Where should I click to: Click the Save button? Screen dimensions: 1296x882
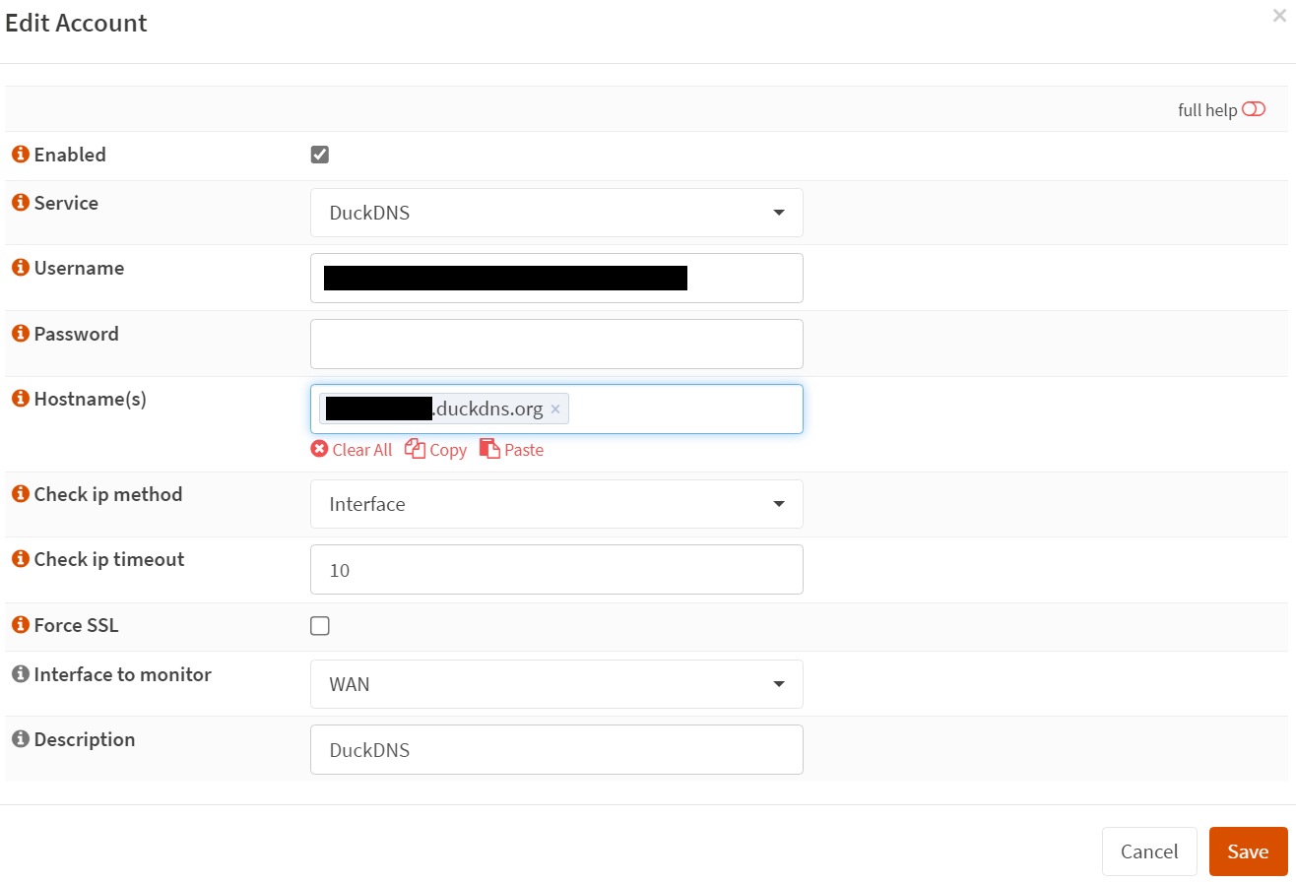click(1248, 850)
